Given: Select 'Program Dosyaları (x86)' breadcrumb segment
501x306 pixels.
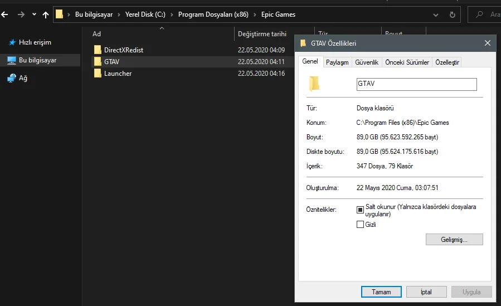Looking at the screenshot, I should (x=213, y=14).
